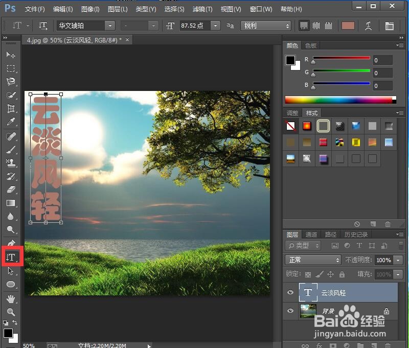Open the Create Warped Text dialog

point(369,26)
